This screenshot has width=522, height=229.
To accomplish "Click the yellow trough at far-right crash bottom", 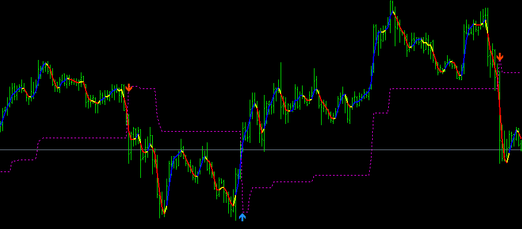I will point(507,160).
